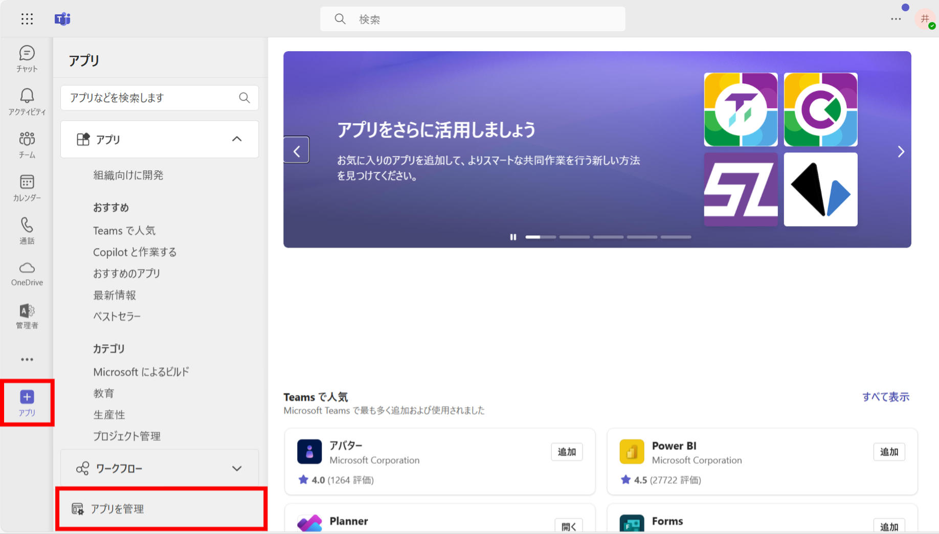Go to next banner slide
The height and width of the screenshot is (534, 939).
(x=901, y=151)
